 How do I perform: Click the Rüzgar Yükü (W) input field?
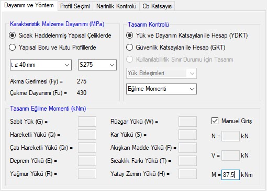pyautogui.click(x=187, y=122)
